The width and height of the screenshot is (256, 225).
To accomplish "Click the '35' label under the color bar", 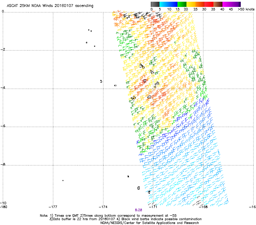I will click(213, 9).
